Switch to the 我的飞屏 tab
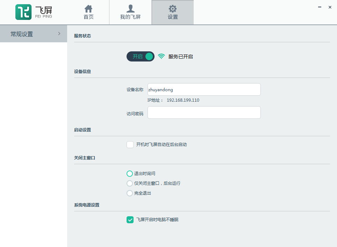This screenshot has width=337, height=247. coord(130,13)
